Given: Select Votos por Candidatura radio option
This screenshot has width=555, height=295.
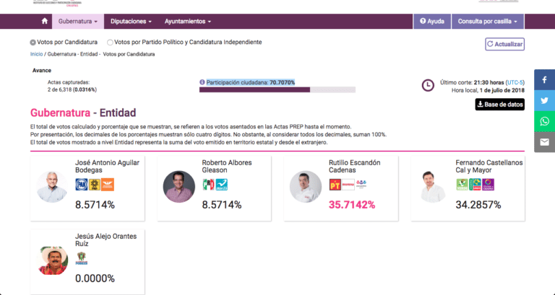Looking at the screenshot, I should [33, 43].
